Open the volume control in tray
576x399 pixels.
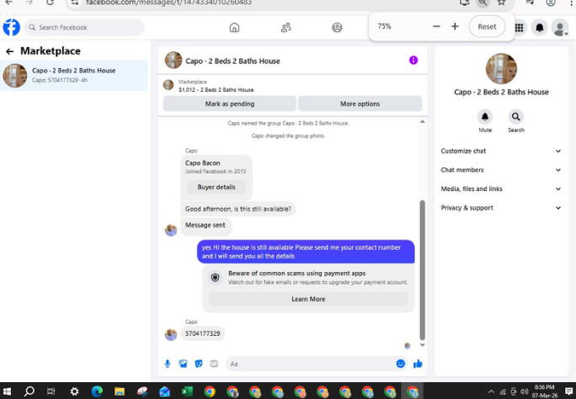524,391
